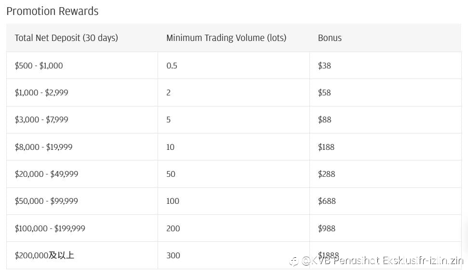This screenshot has height=278, width=468.
Task: Click the $200,000及以上 deposit cell
Action: tap(82, 255)
